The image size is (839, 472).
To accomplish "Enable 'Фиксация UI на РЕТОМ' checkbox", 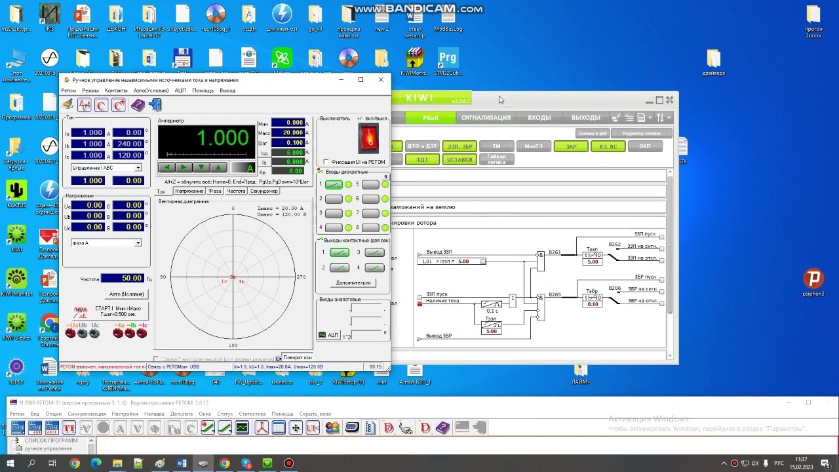I will [x=326, y=162].
